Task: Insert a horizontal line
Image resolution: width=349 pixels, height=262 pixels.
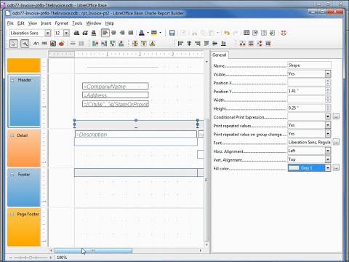Action: click(73, 44)
